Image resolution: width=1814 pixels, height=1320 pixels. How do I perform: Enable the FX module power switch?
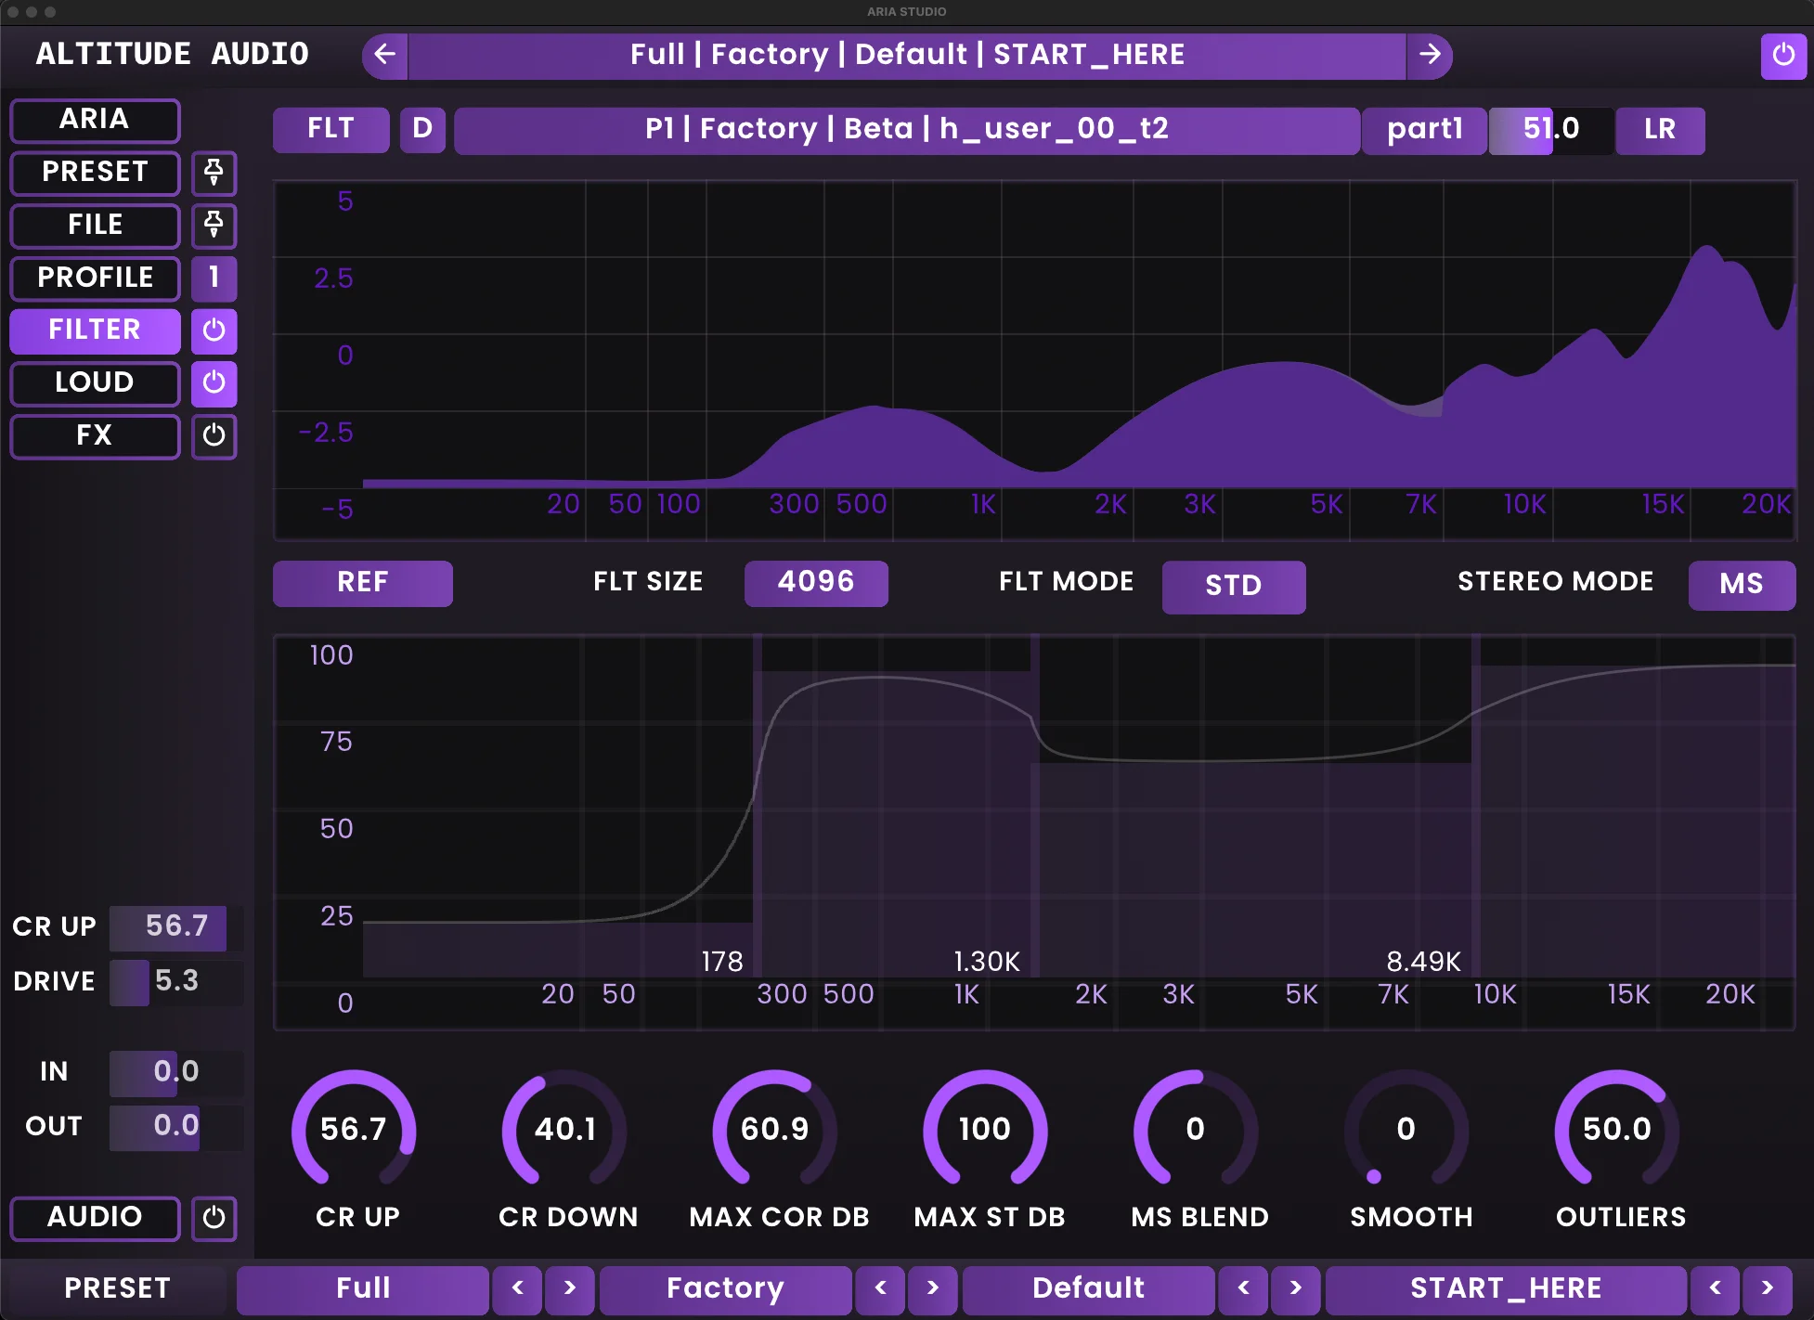[214, 436]
